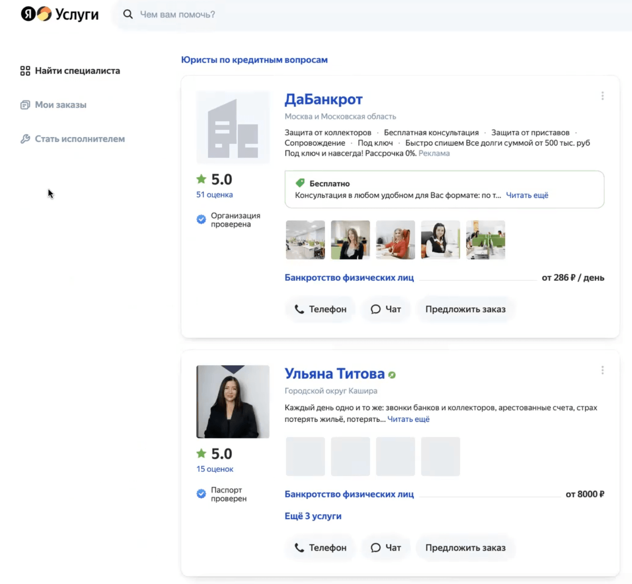Open the ДаБанкрот profile title
Screen dimensions: 632x584
323,99
